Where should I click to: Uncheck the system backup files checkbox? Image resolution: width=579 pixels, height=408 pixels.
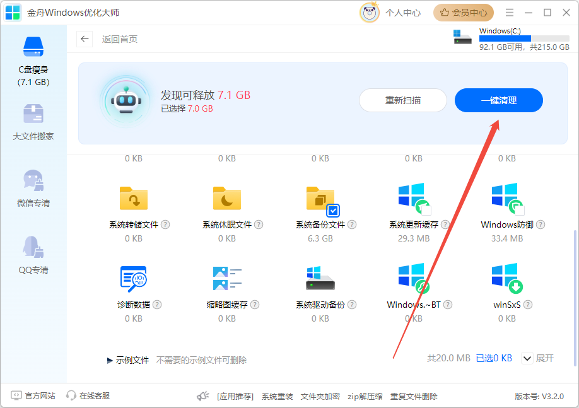click(334, 210)
